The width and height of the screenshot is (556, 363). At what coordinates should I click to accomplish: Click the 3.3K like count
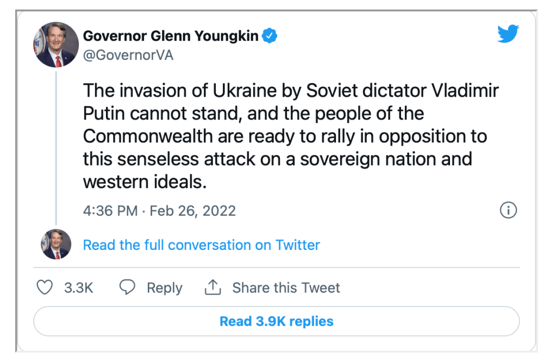(x=79, y=287)
